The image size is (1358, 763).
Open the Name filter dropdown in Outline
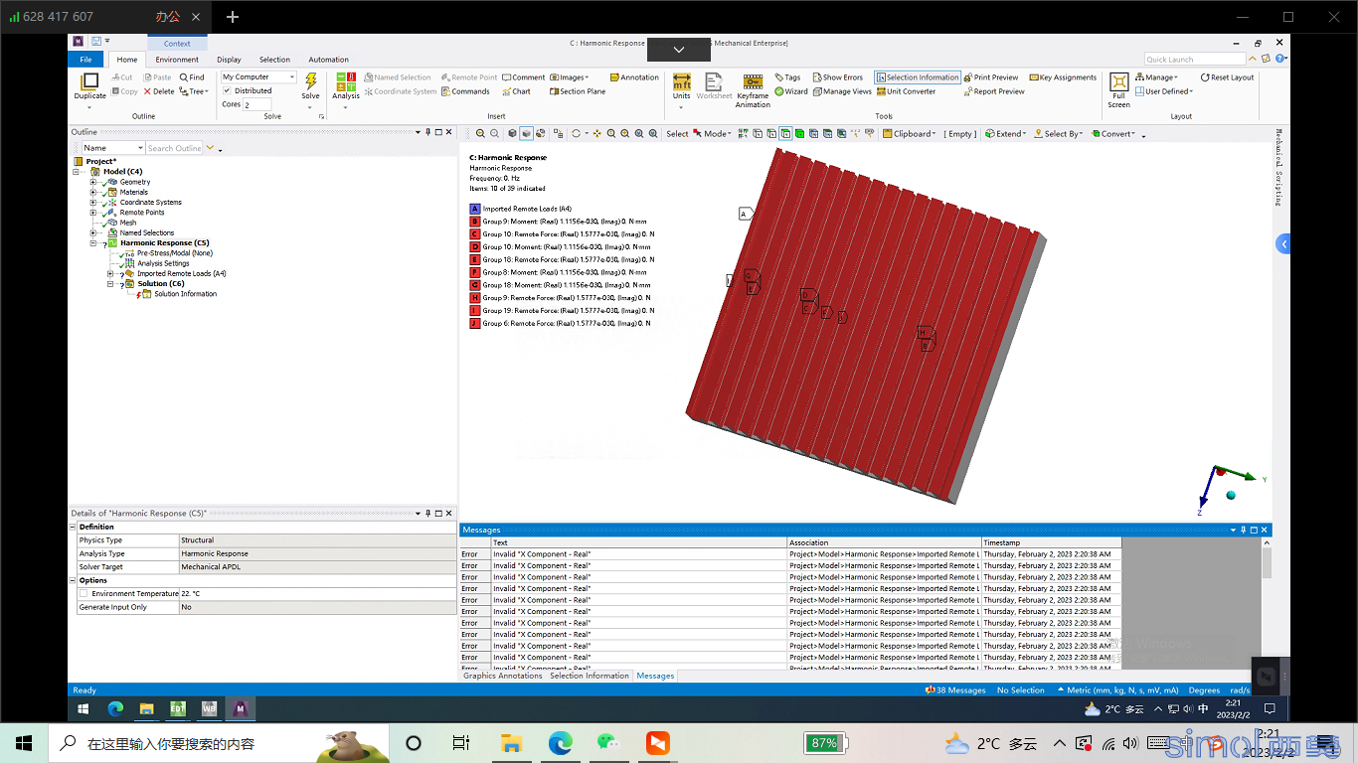tap(113, 148)
